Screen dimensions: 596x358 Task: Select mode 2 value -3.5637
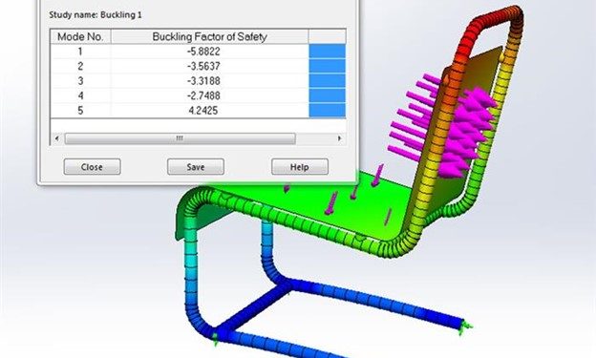[203, 66]
